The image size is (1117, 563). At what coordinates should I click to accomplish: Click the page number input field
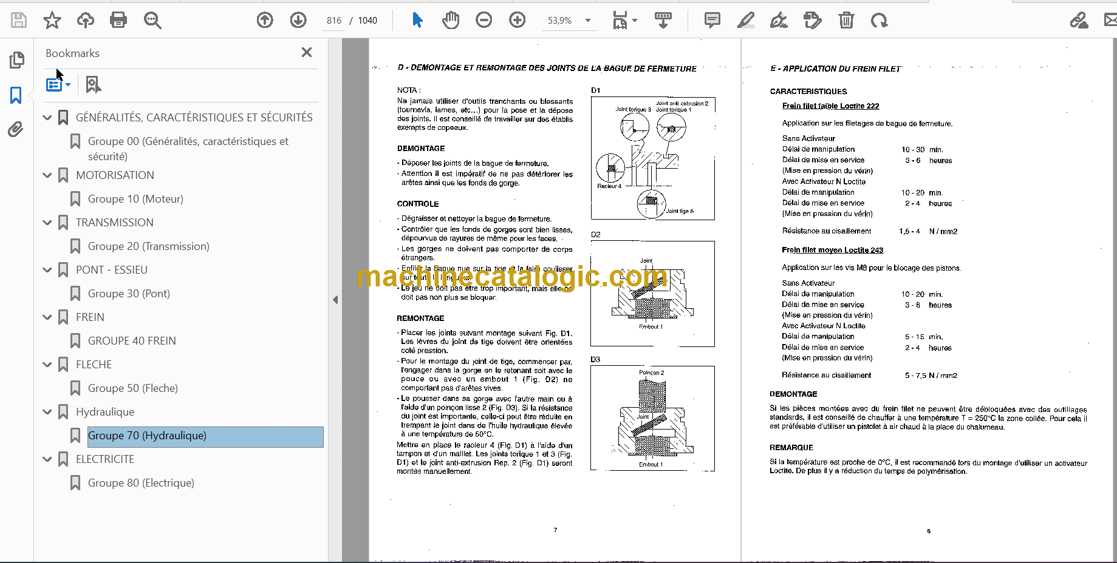coord(334,20)
